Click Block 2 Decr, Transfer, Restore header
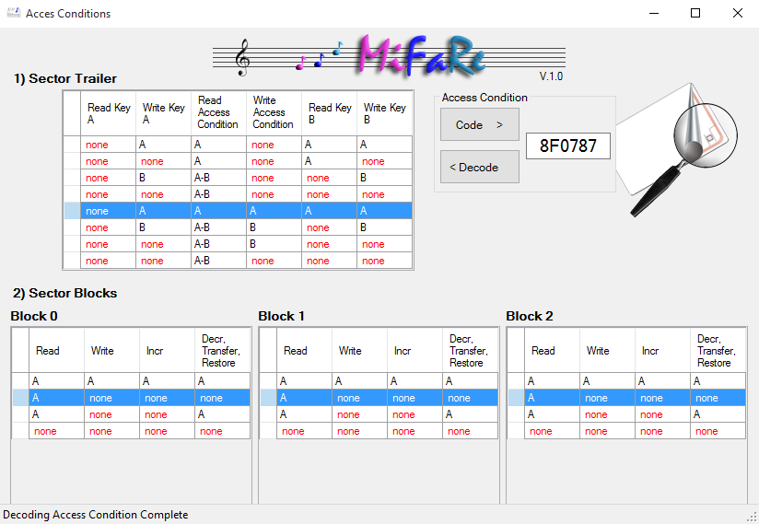The image size is (759, 524). tap(718, 350)
